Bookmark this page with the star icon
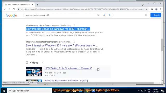This screenshot has height=93, width=166. [x=147, y=9]
